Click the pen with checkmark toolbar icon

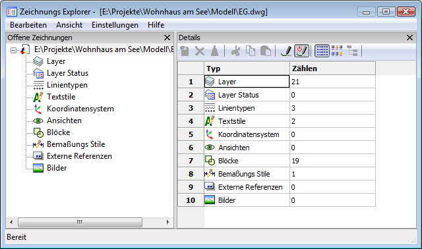286,51
